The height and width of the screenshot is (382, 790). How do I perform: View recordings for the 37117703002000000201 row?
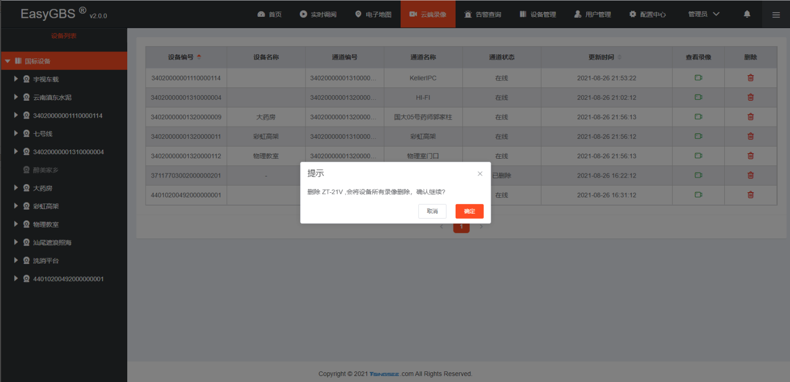pyautogui.click(x=698, y=175)
